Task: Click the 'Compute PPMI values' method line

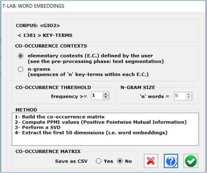Action: pyautogui.click(x=101, y=122)
